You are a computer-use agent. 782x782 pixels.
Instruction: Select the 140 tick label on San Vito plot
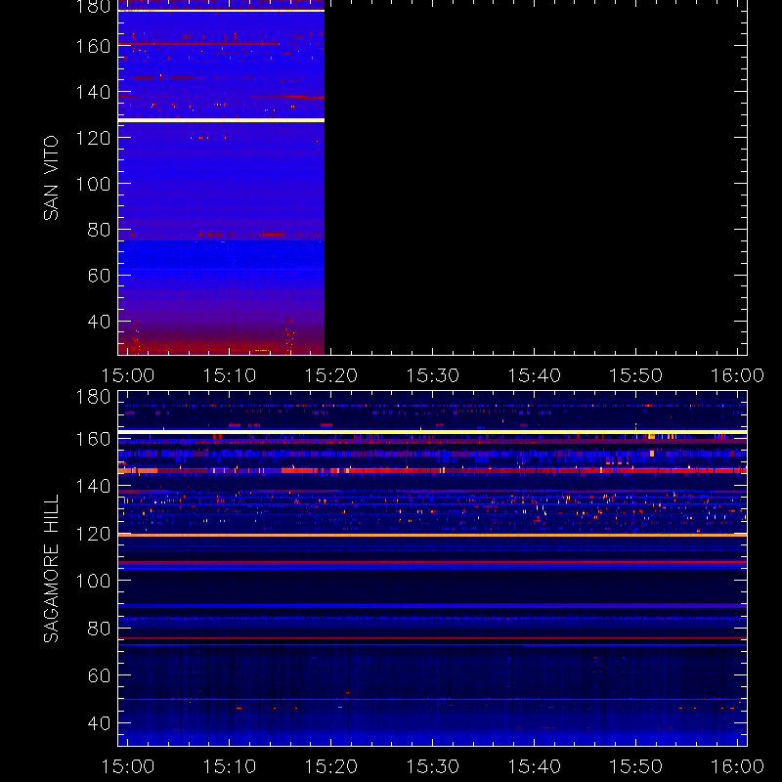tap(93, 92)
